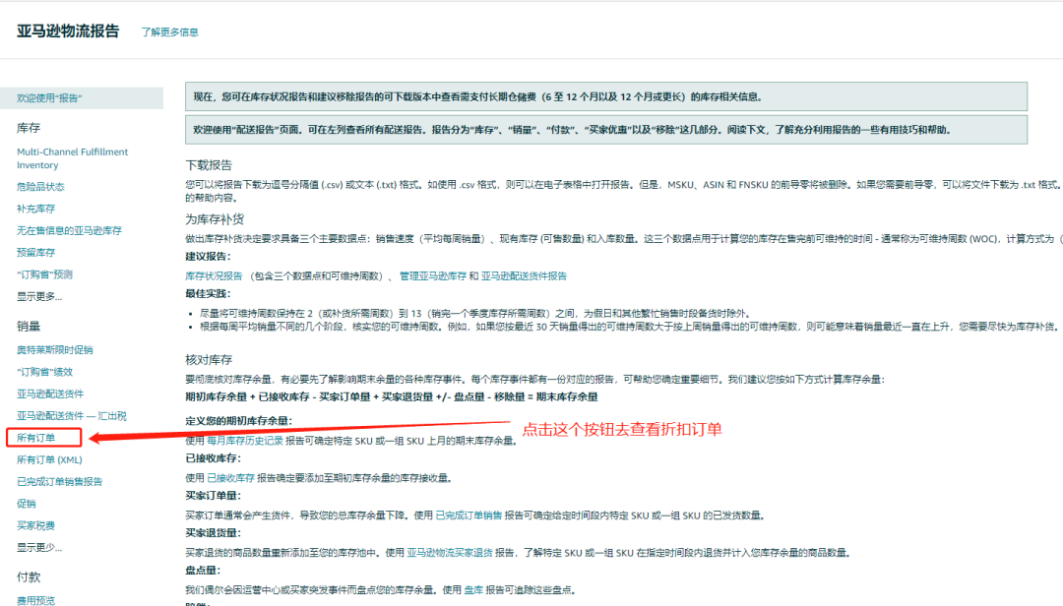1063x606 pixels.
Task: Select the 欢迎使用"报告" sidebar entry
Action: [49, 97]
